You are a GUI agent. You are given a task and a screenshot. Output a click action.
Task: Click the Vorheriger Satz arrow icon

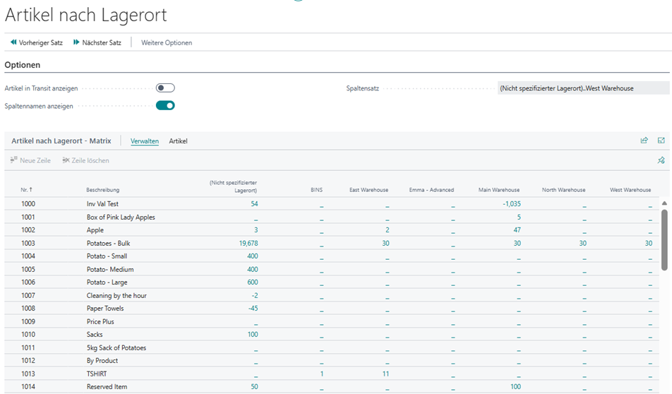coord(13,43)
